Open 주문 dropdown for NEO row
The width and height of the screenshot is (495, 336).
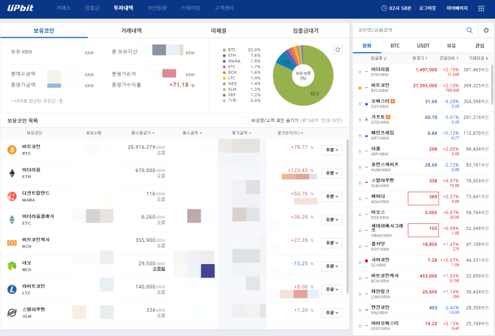point(332,266)
